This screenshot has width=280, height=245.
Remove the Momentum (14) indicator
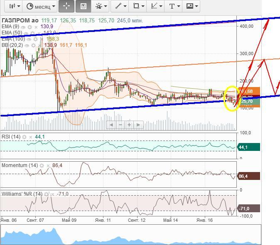(x=48, y=165)
